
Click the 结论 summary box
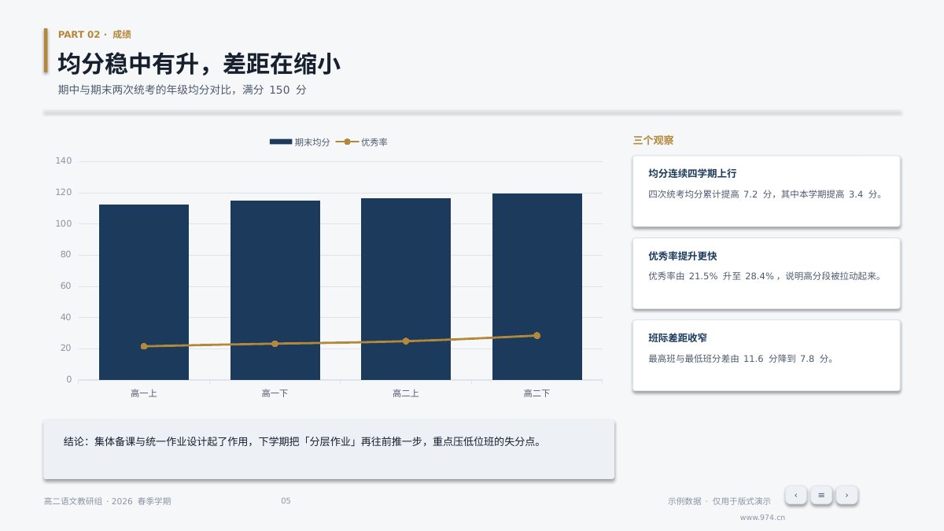[329, 449]
